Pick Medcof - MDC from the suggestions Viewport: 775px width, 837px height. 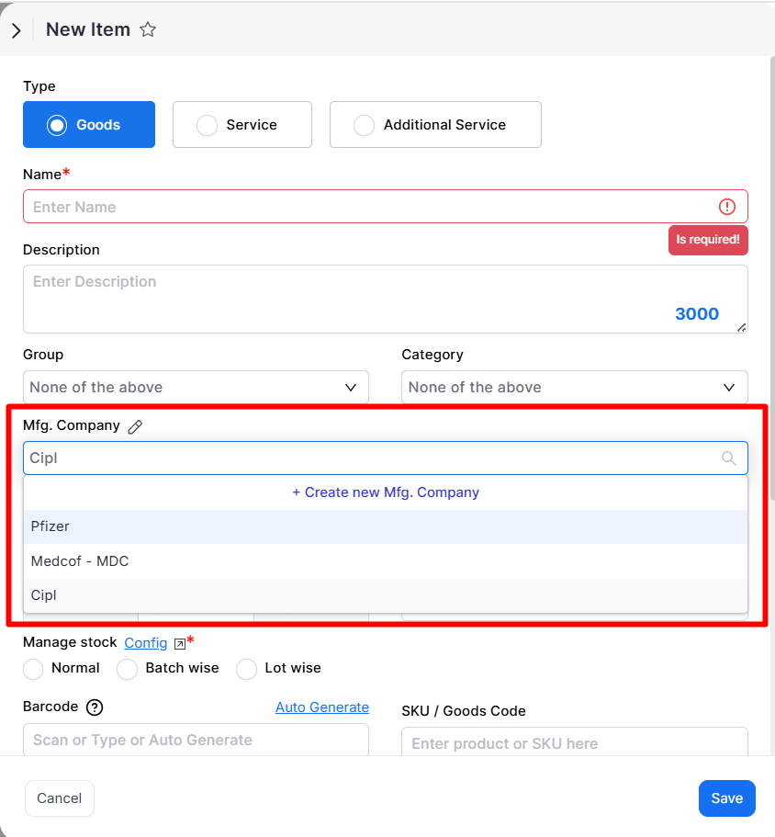point(386,561)
